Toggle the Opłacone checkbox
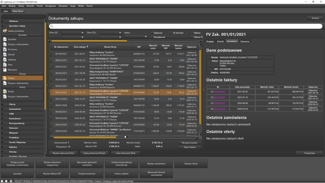This screenshot has height=183, width=325. (x=152, y=33)
